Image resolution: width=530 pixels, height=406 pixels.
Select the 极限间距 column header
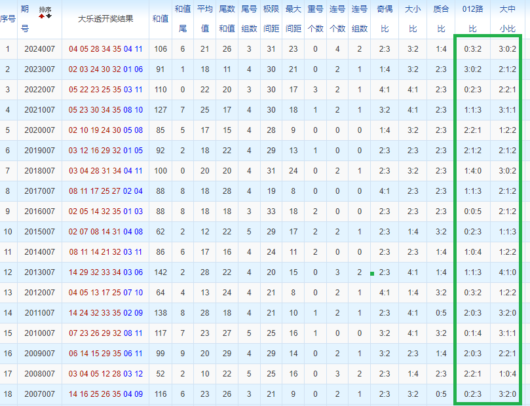[x=271, y=18]
